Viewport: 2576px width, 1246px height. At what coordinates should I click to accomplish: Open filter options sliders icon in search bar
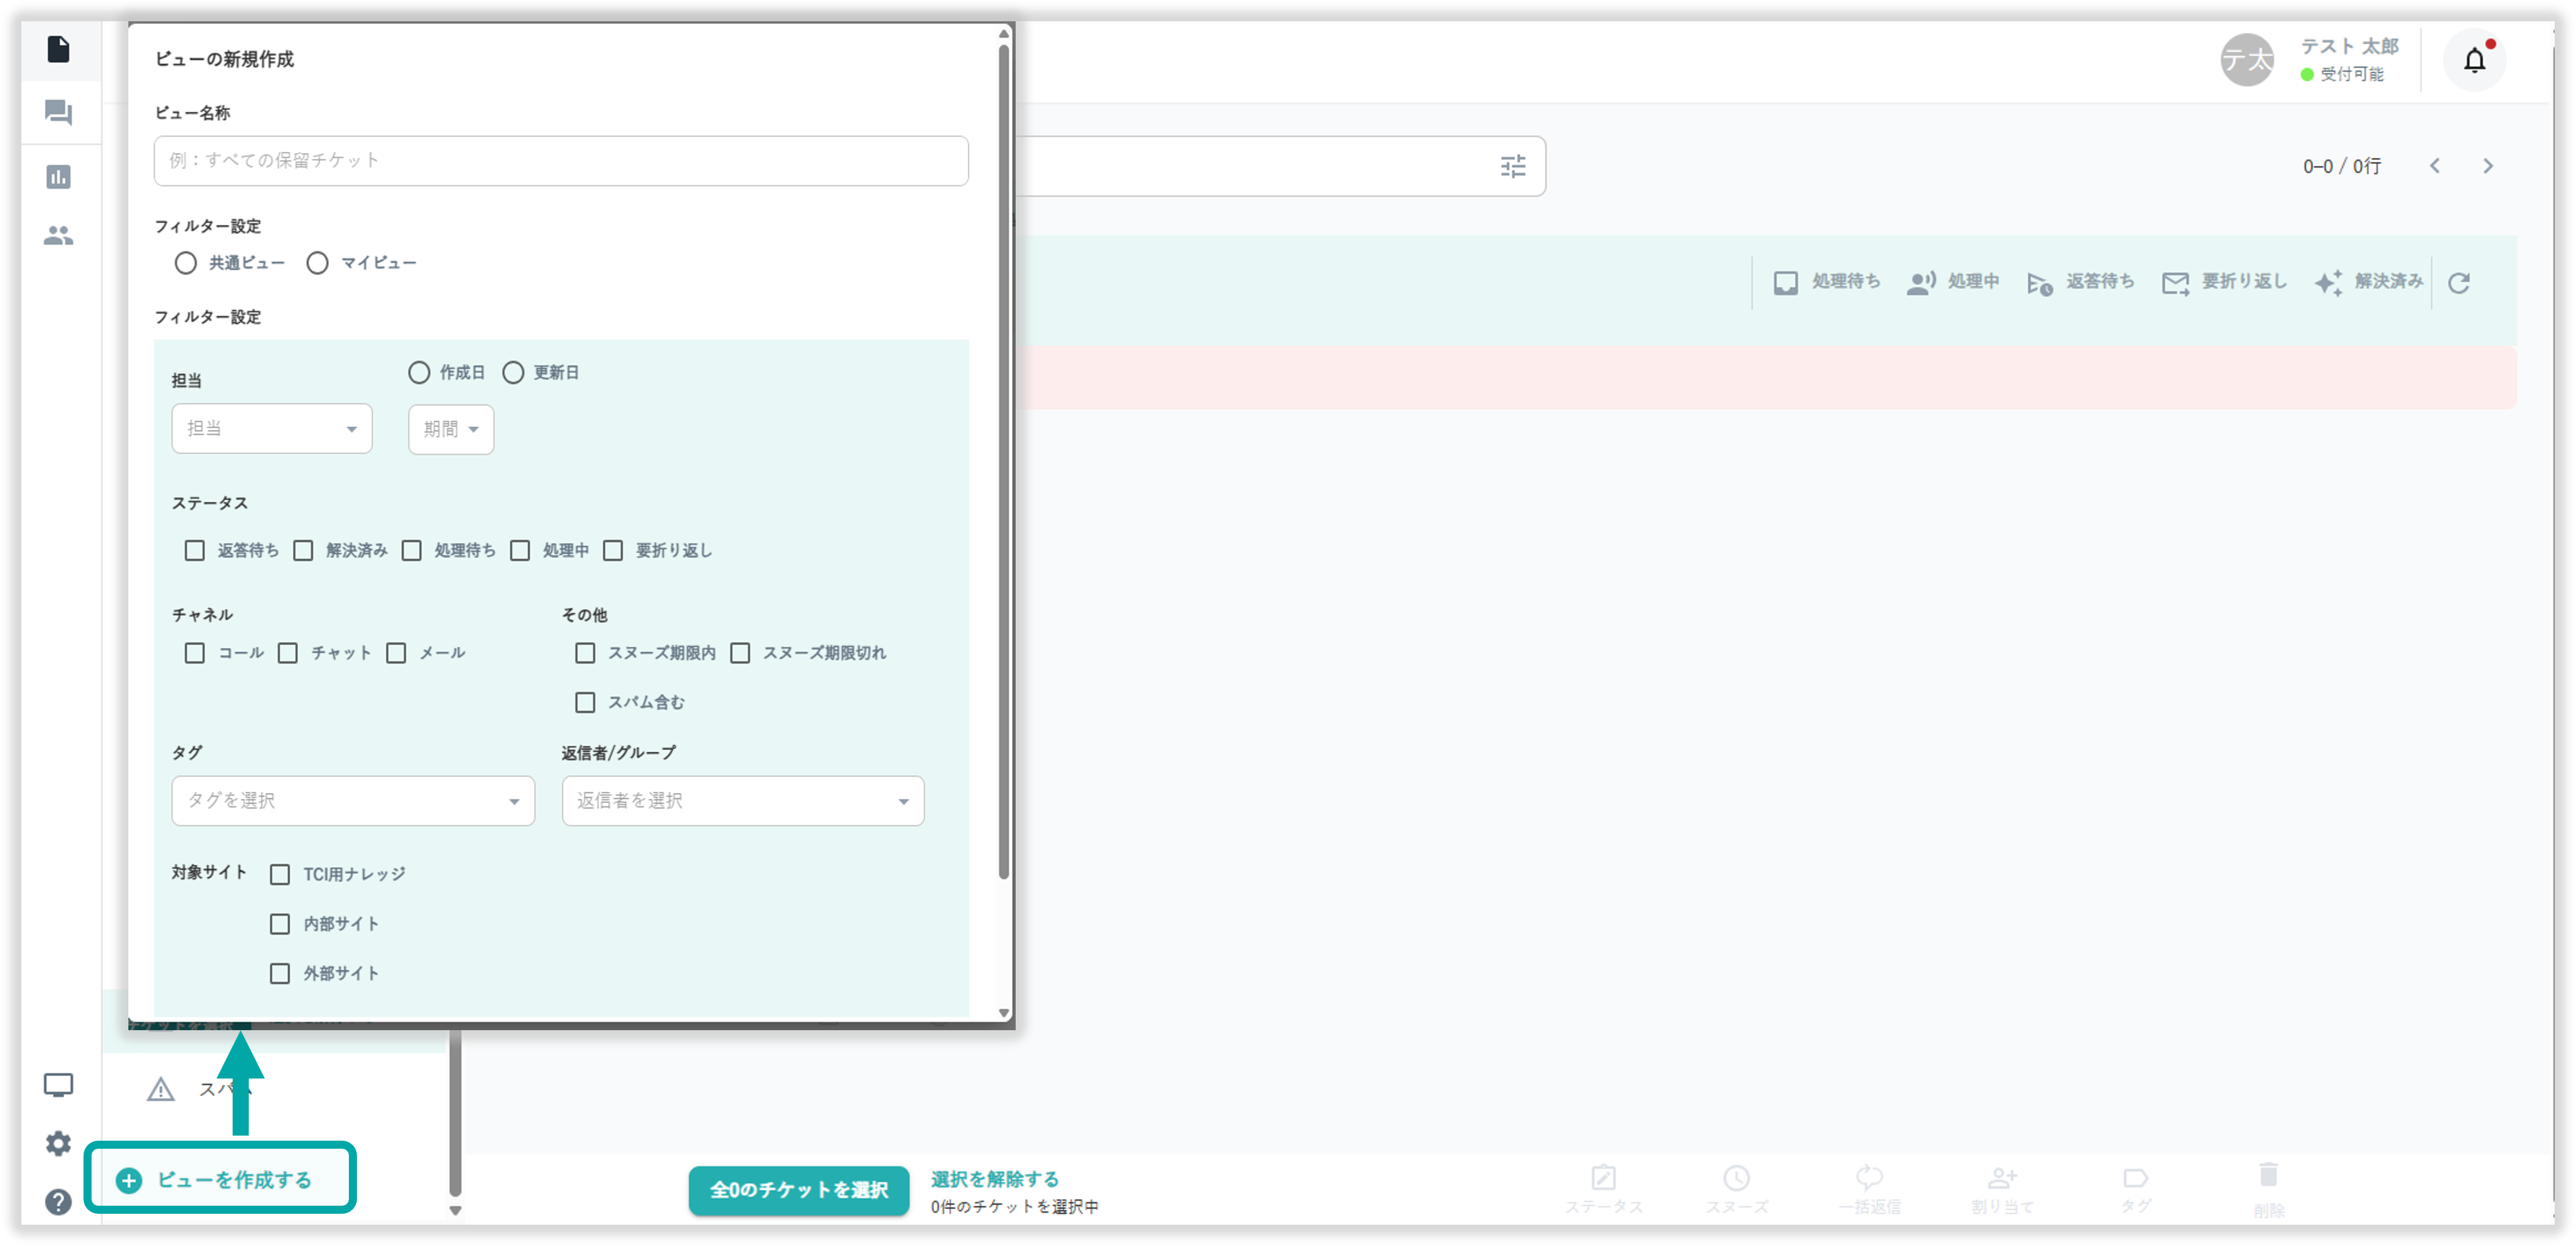click(1512, 167)
